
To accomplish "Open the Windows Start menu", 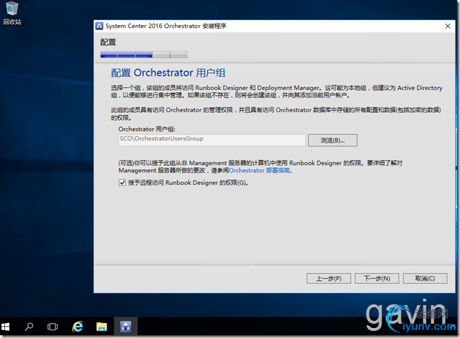I will (x=5, y=327).
